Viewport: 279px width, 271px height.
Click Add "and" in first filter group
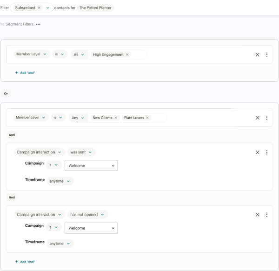[x=25, y=73]
